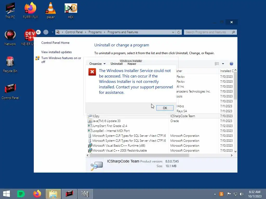Screen dimensions: 266x199
Task: Show hidden tray icons arrow
Action: (x=215, y=194)
